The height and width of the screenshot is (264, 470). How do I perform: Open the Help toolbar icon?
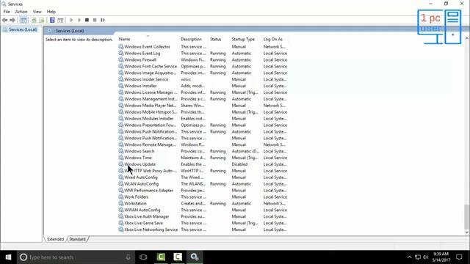[x=52, y=20]
